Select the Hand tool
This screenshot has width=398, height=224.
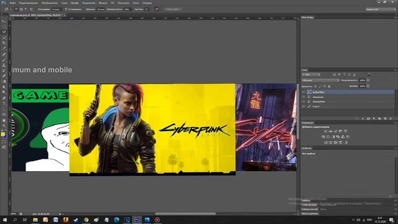pos(4,120)
